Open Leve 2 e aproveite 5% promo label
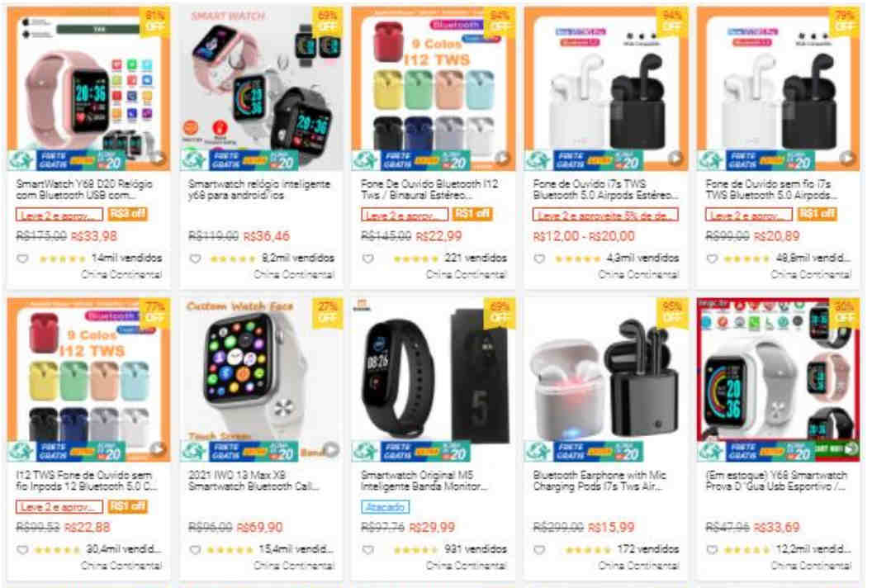The image size is (872, 588). [x=605, y=215]
